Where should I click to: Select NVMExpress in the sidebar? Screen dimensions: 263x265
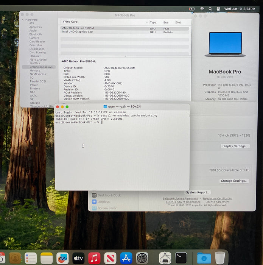click(38, 74)
